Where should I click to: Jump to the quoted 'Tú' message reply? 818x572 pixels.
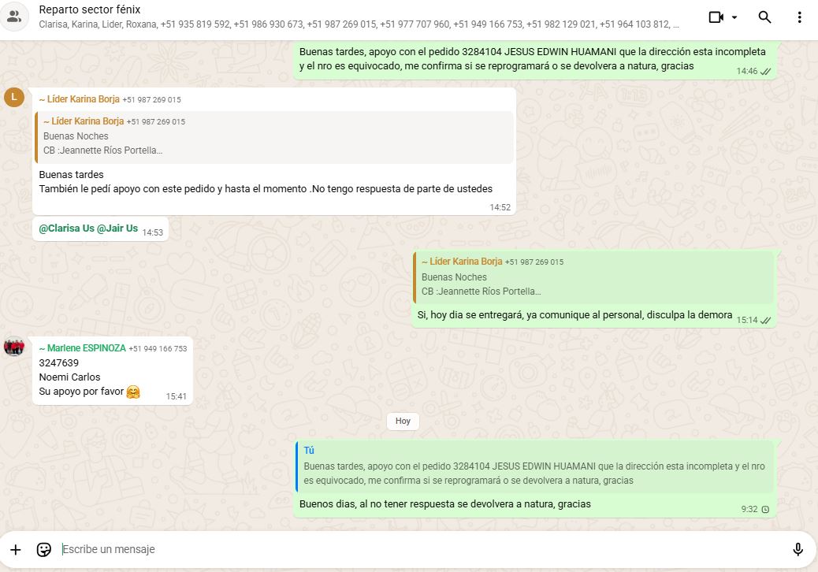coord(534,466)
